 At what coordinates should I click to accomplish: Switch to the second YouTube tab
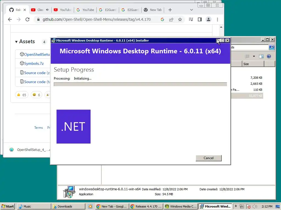tap(63, 10)
